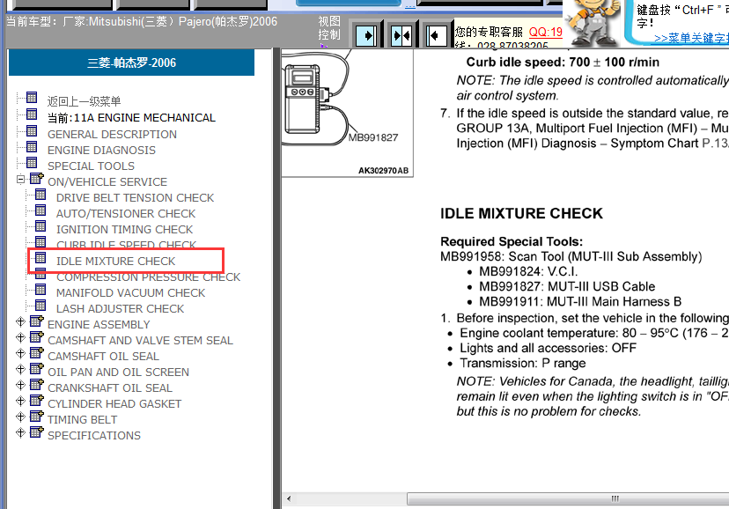Click the CYLINDER HEAD GASKET label
This screenshot has width=729, height=509.
(x=114, y=404)
